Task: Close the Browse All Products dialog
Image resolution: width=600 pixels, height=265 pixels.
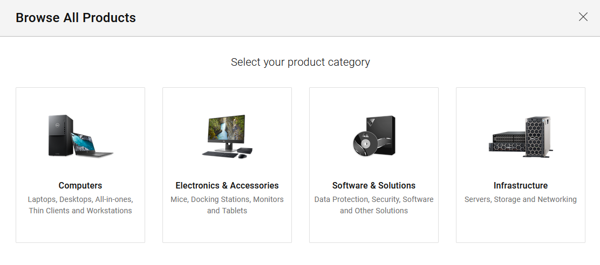Action: pos(583,17)
